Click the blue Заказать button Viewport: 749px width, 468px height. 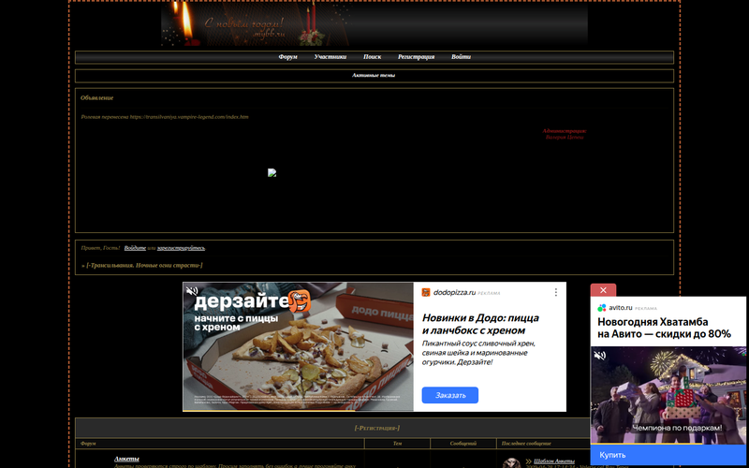pyautogui.click(x=449, y=395)
